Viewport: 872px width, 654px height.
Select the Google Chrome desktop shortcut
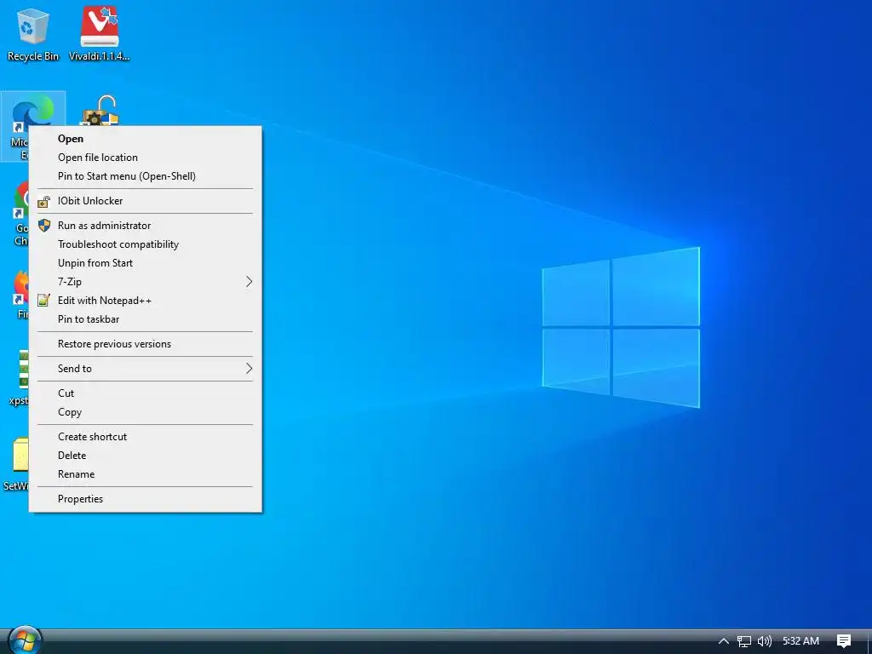pos(21,213)
